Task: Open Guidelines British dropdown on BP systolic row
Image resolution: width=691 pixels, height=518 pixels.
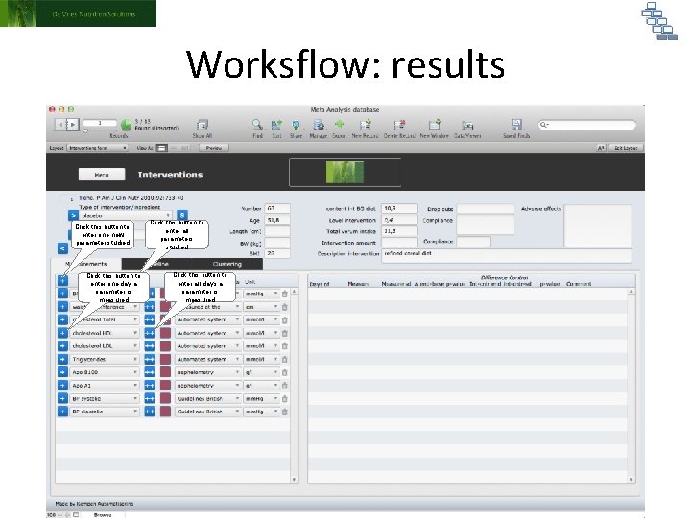Action: pyautogui.click(x=208, y=399)
